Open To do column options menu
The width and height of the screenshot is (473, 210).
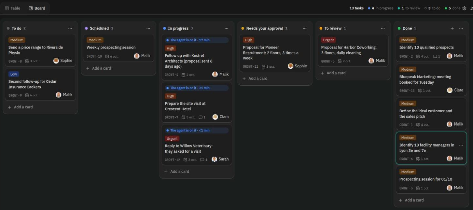(70, 28)
